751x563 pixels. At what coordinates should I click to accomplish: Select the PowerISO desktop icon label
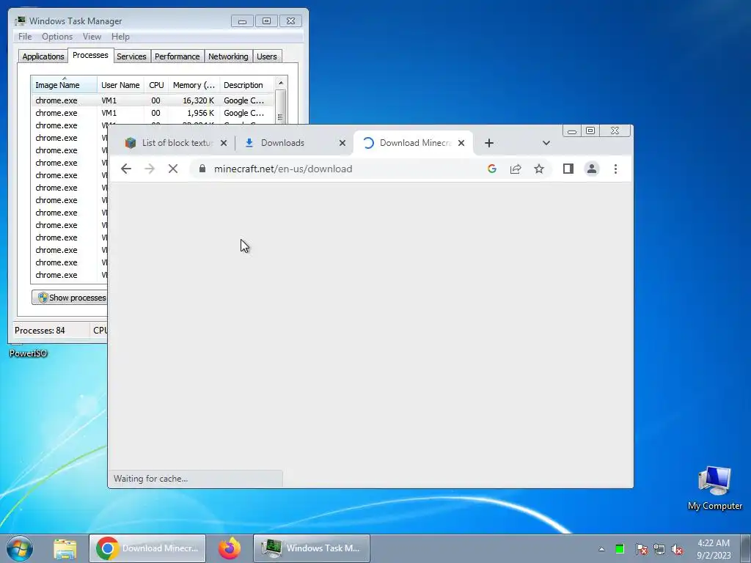click(x=29, y=353)
